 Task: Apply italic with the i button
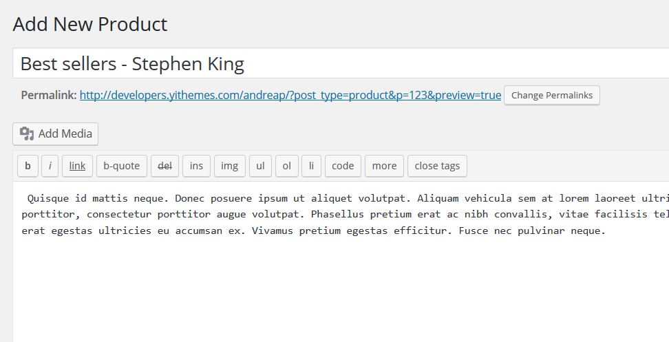pos(50,166)
